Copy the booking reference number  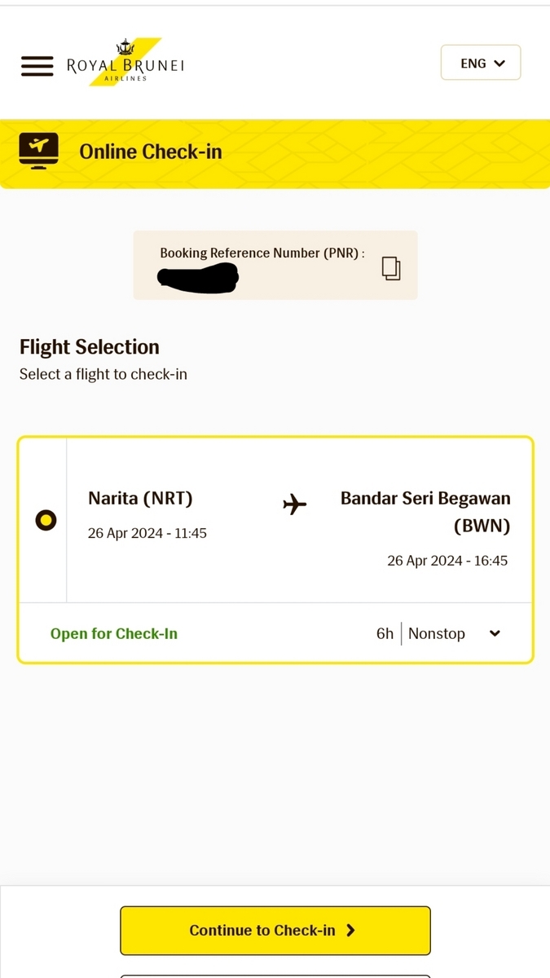pos(391,268)
